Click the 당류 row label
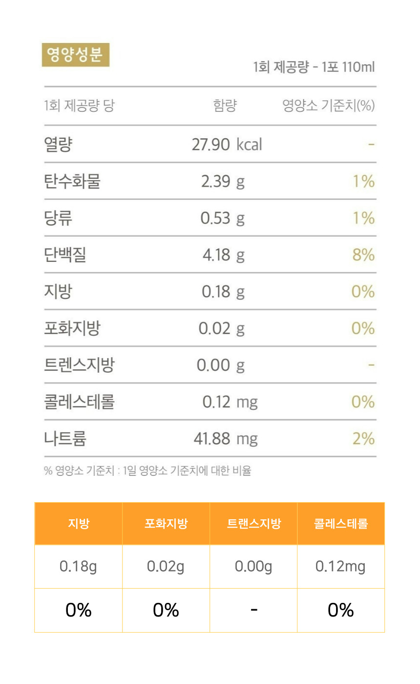The height and width of the screenshot is (684, 420). pos(58,218)
